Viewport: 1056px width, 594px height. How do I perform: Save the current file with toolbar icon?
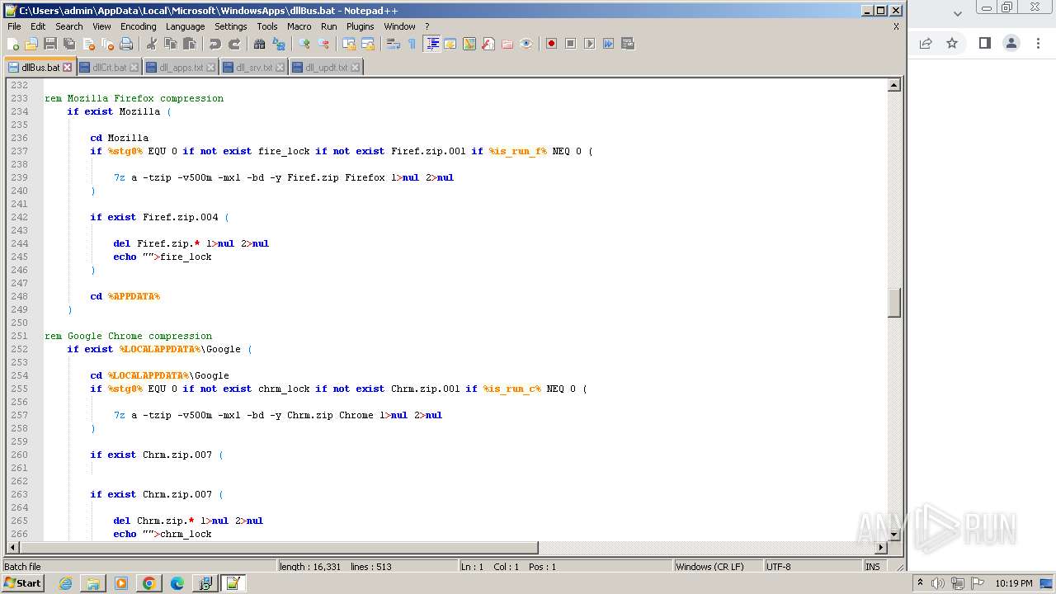[50, 44]
